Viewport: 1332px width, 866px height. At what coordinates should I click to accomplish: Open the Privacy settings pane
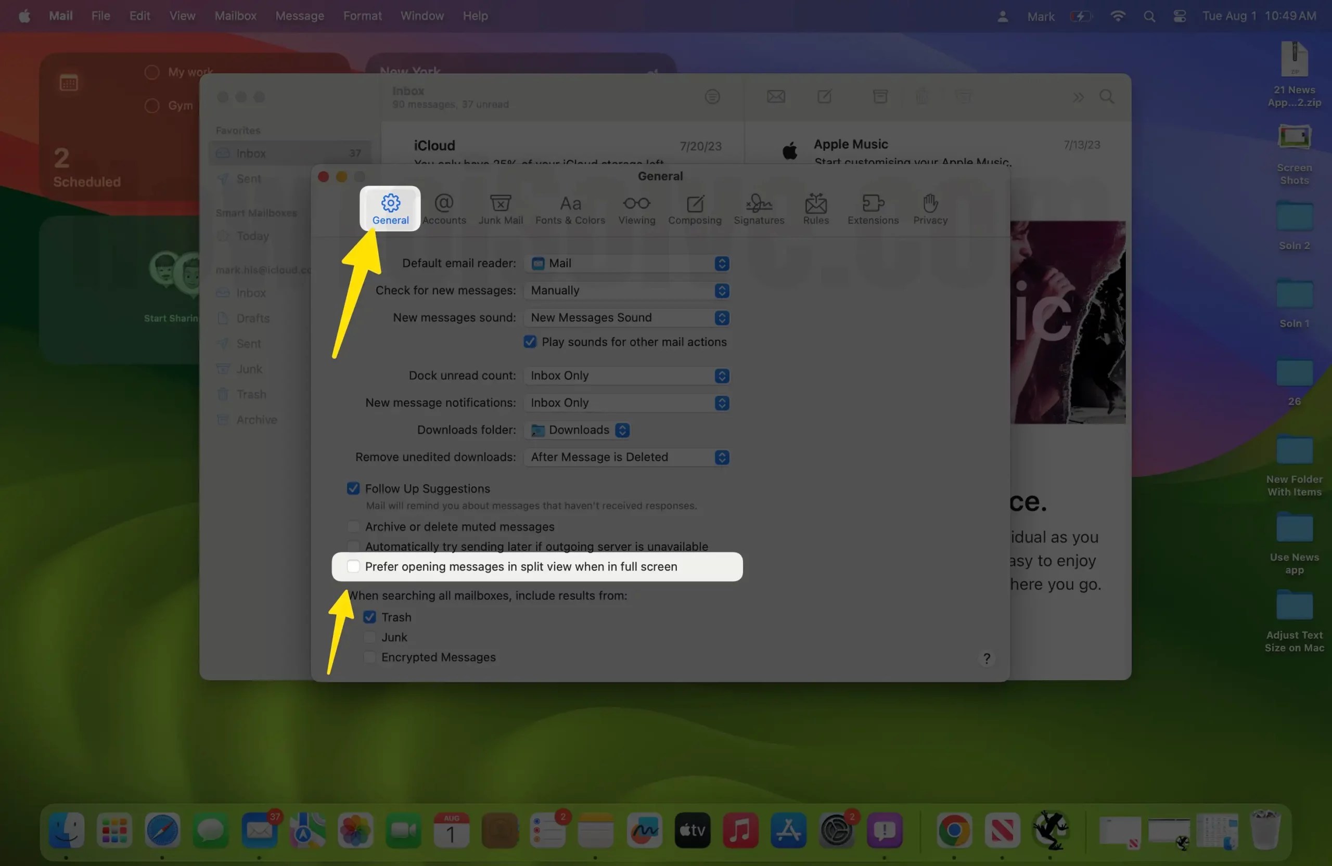930,209
